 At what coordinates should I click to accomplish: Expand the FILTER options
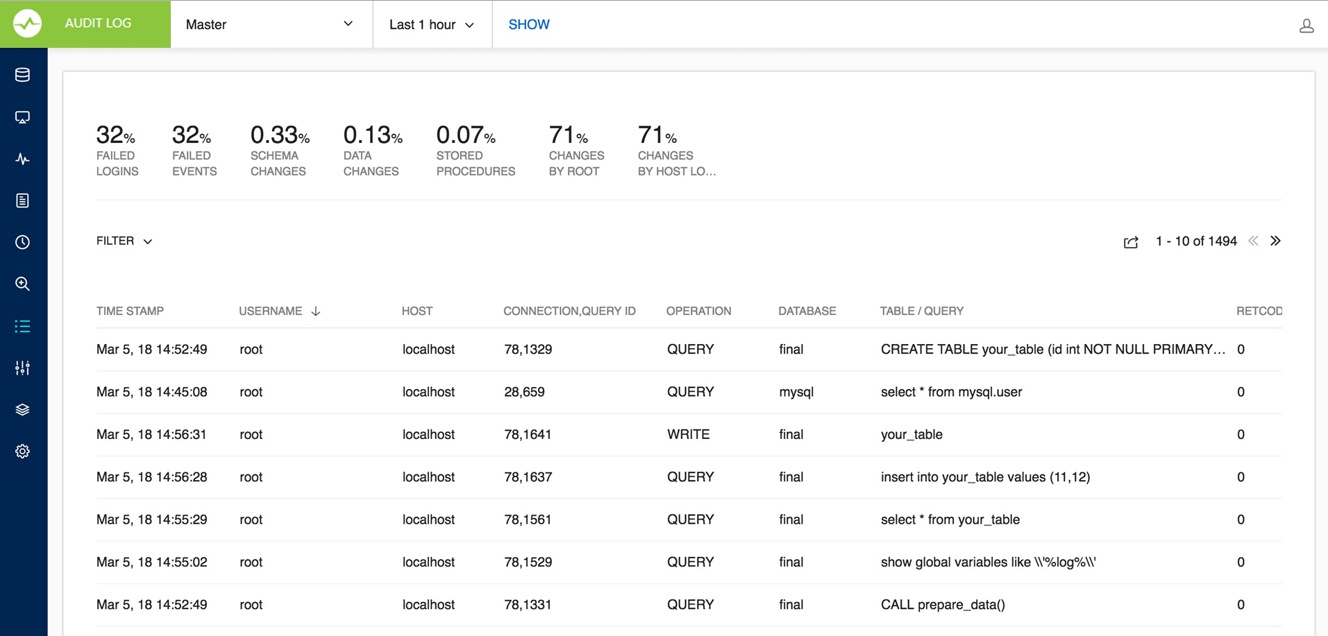[x=124, y=241]
